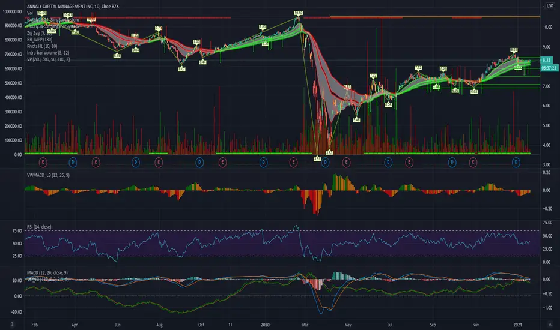Select the RSI (14, close) legend
560x330 pixels.
39,227
